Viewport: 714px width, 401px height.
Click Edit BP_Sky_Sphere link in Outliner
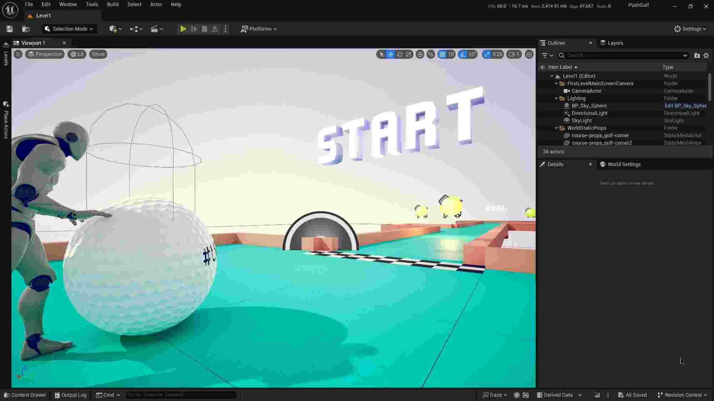[685, 106]
